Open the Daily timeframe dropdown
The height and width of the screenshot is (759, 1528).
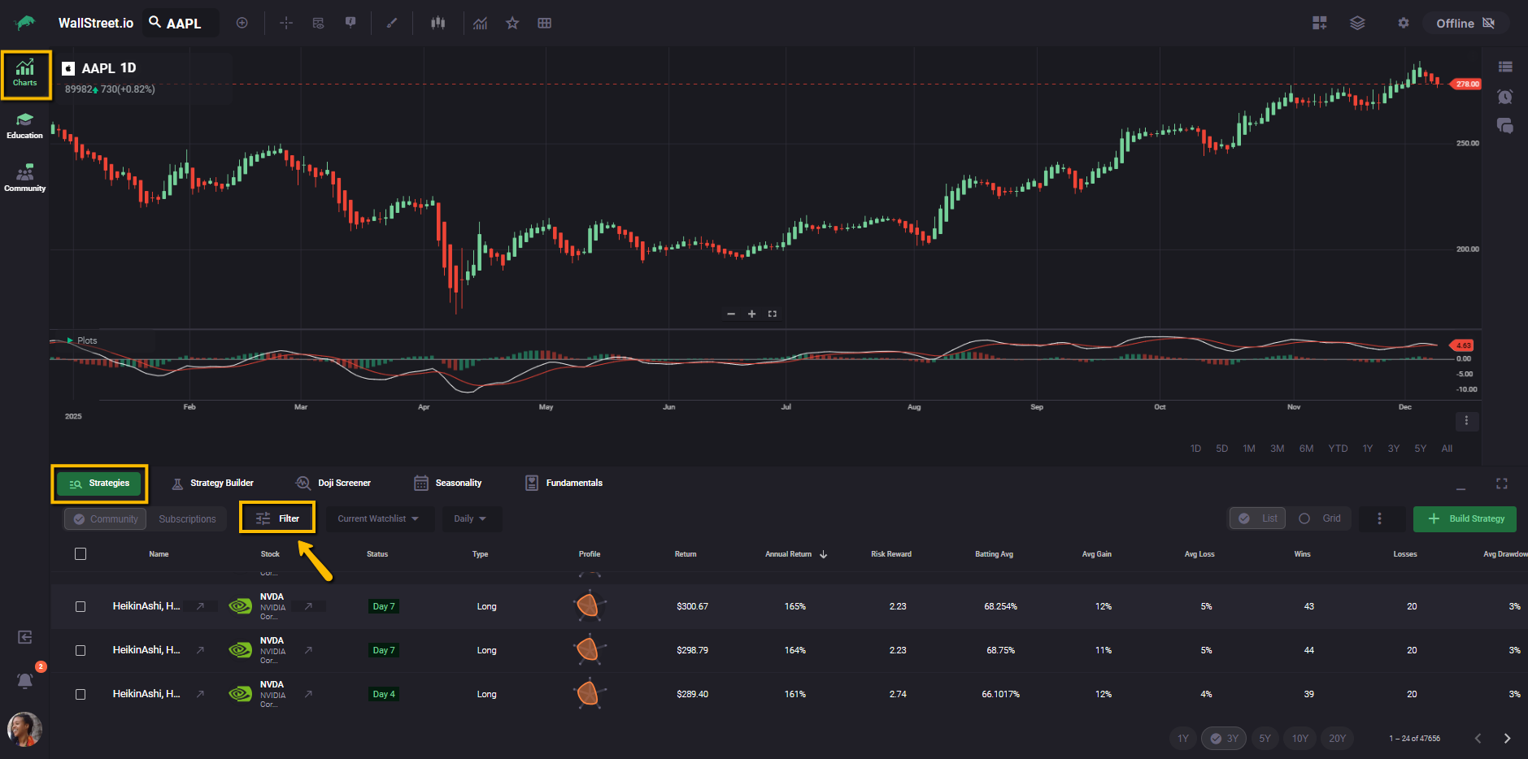(x=470, y=518)
